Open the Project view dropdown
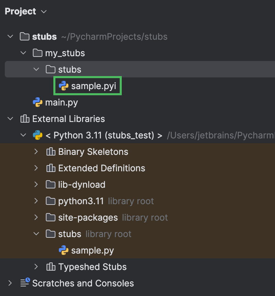275x296 pixels. [x=43, y=11]
